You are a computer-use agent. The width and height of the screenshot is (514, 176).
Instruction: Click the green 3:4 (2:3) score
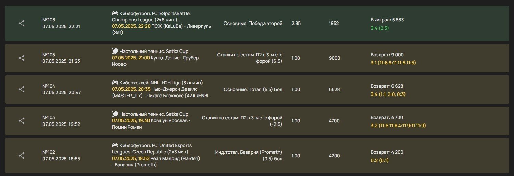point(380,28)
